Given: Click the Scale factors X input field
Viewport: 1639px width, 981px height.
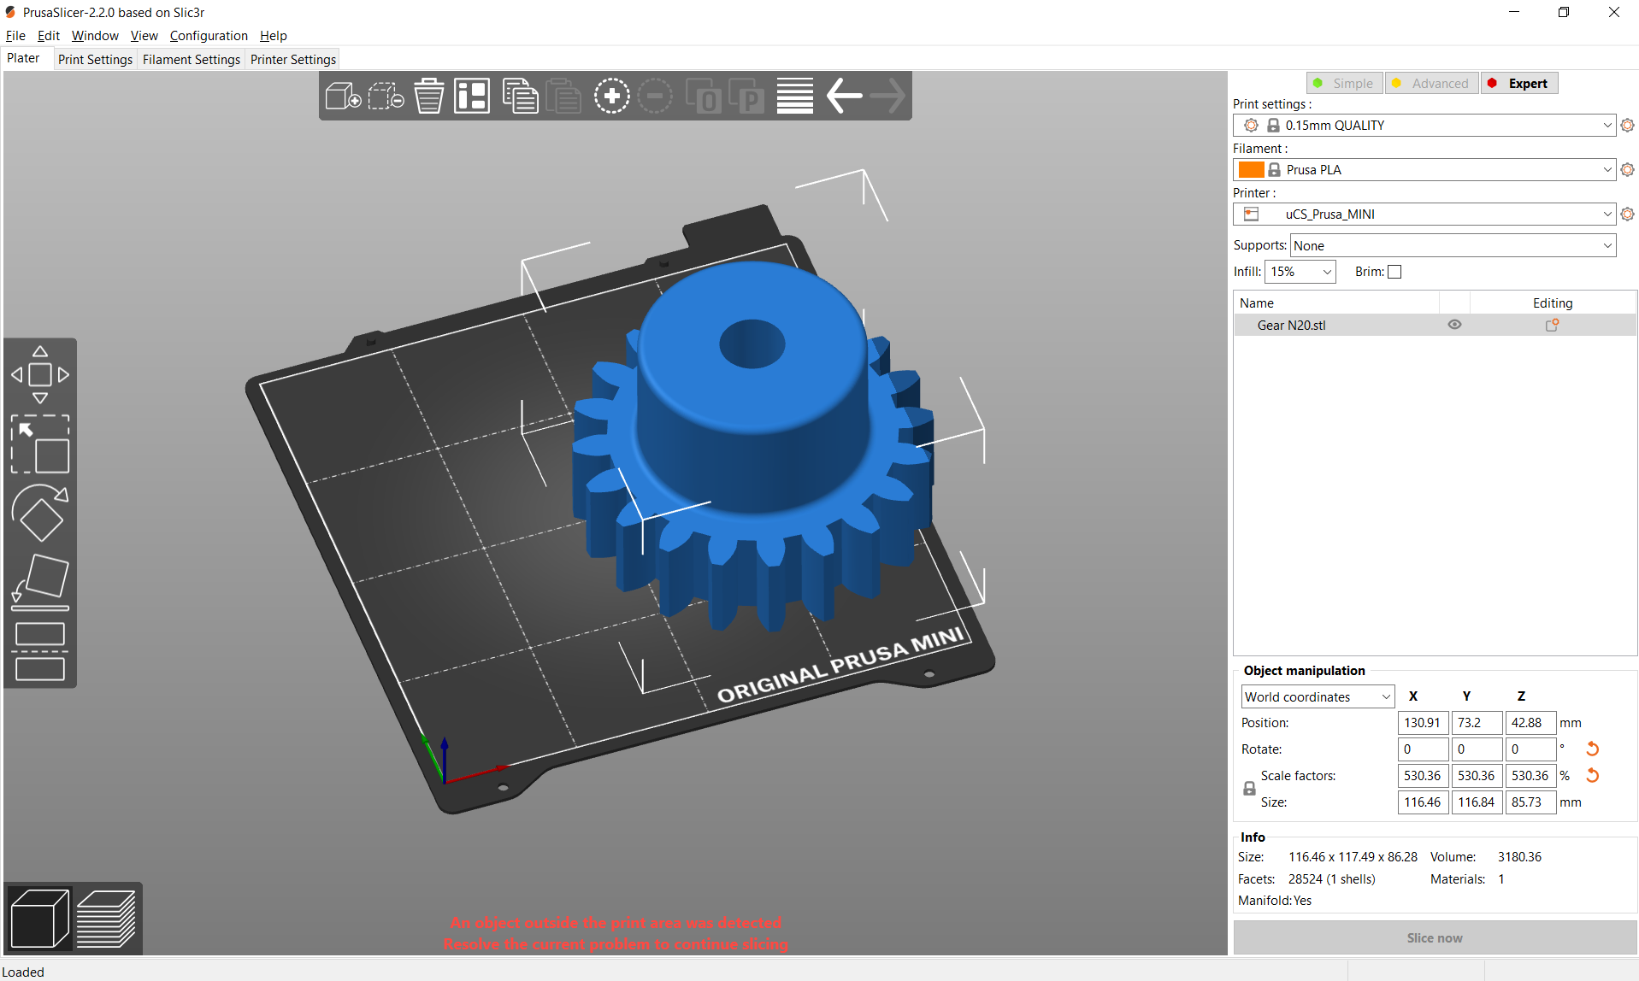Looking at the screenshot, I should coord(1423,776).
